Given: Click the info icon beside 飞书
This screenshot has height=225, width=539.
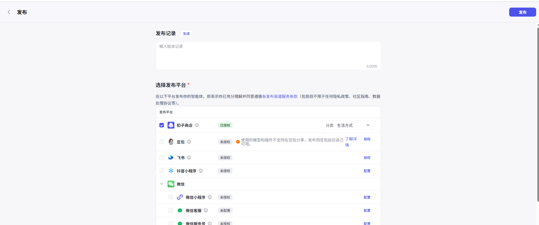Looking at the screenshot, I should click(x=189, y=157).
